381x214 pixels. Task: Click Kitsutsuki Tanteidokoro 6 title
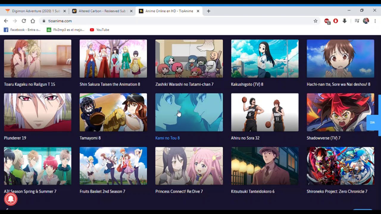(x=253, y=191)
